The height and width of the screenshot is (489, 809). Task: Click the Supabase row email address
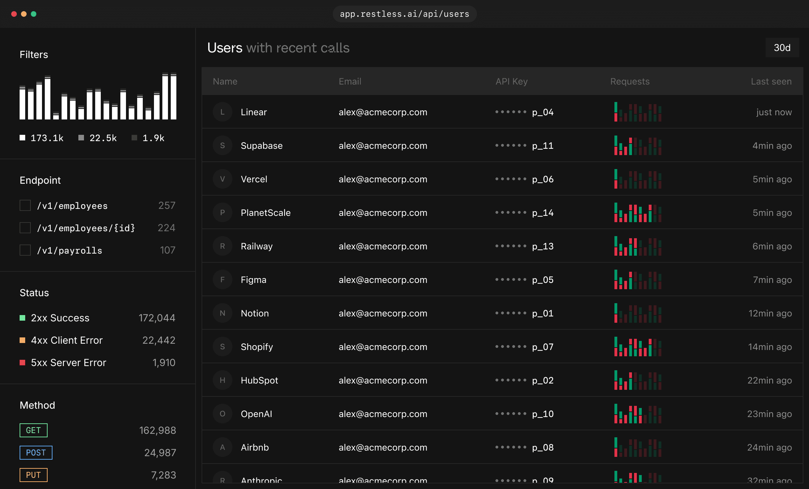[383, 146]
